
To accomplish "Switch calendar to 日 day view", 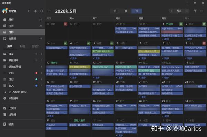I will pos(115,11).
